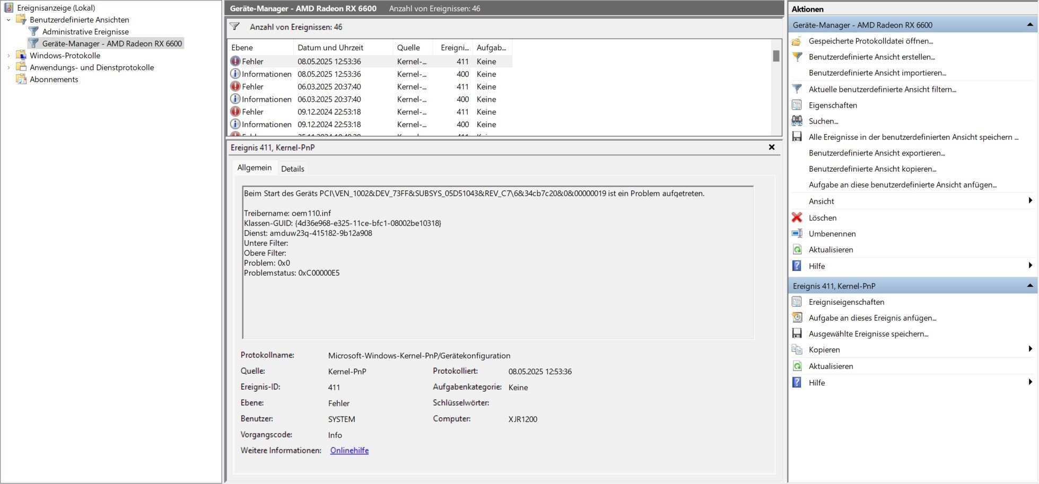Image resolution: width=1039 pixels, height=484 pixels.
Task: Switch to the Allgemein tab
Action: point(255,168)
